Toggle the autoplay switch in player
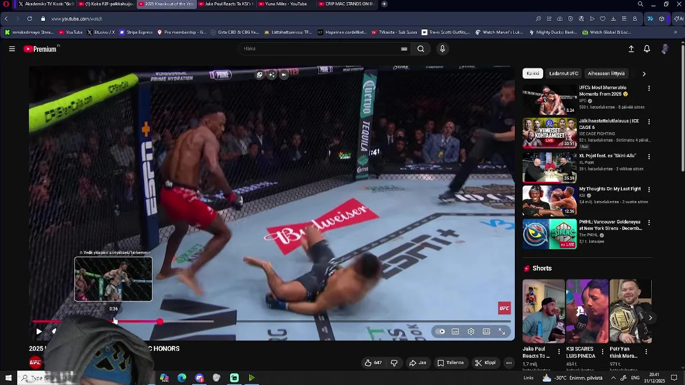The image size is (685, 385). pos(441,332)
